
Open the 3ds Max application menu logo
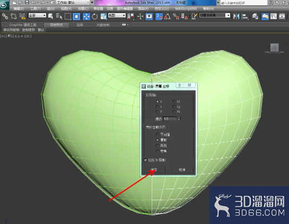(x=4, y=5)
